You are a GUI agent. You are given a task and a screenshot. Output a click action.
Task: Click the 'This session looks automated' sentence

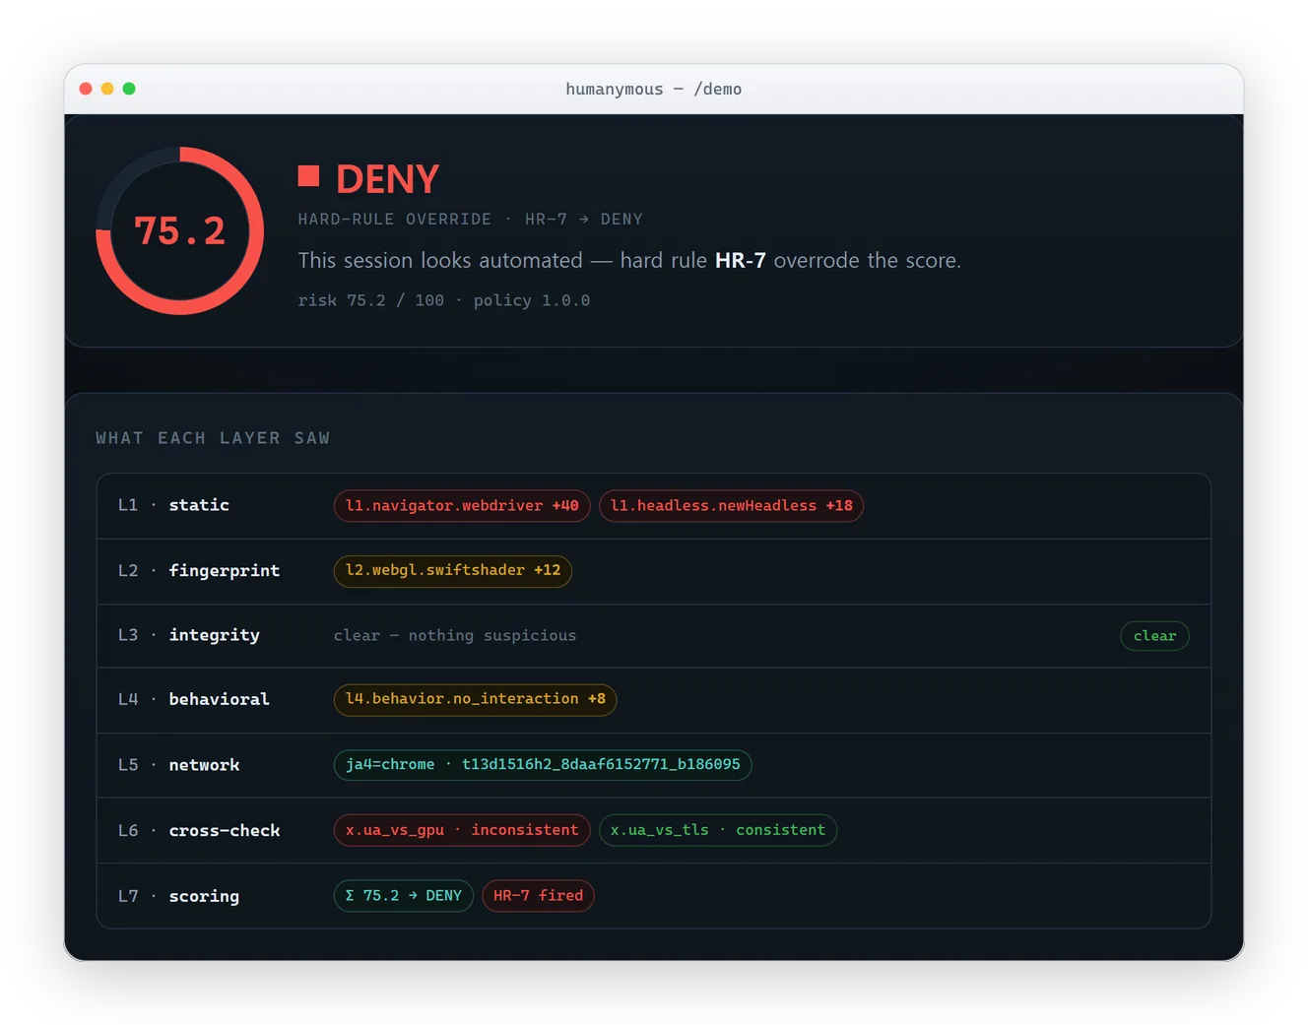point(629,261)
